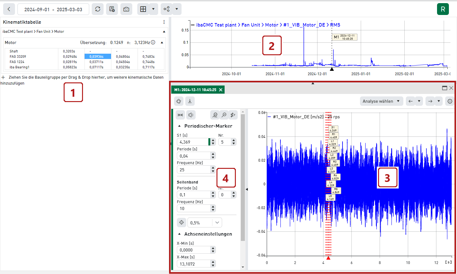Open the 0,5% tolerance dropdown
Viewport: 457px width, 274px height.
click(x=217, y=223)
